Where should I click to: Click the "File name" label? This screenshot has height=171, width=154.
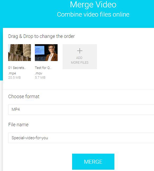[x=18, y=125]
